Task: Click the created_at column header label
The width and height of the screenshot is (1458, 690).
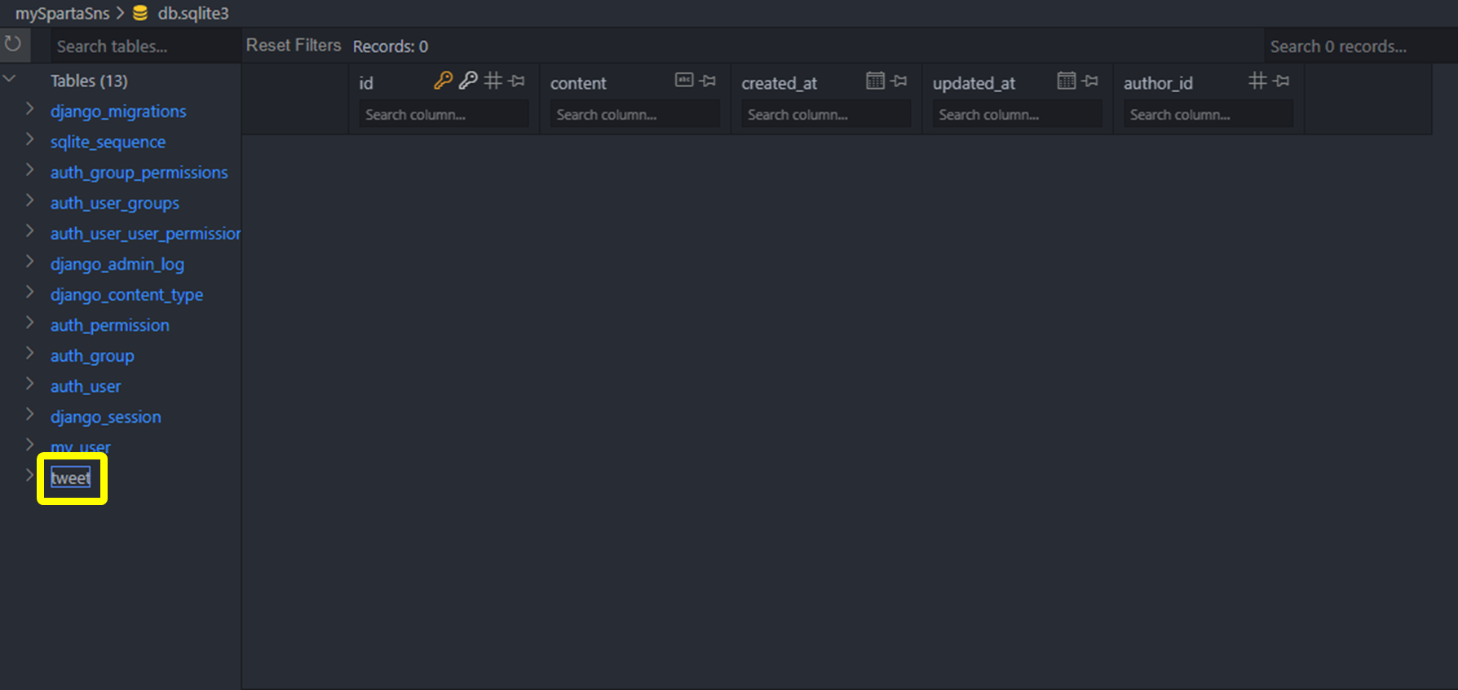Action: (x=779, y=83)
